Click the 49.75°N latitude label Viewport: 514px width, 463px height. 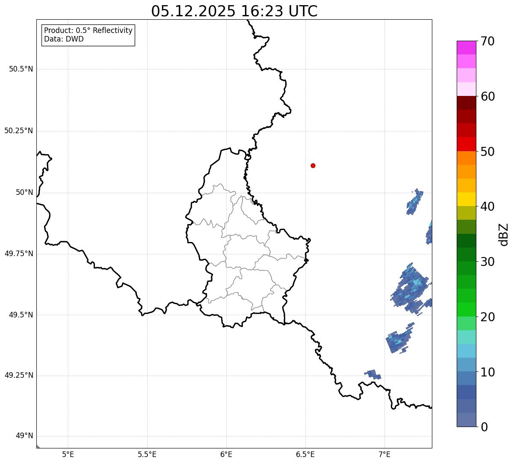pos(18,254)
